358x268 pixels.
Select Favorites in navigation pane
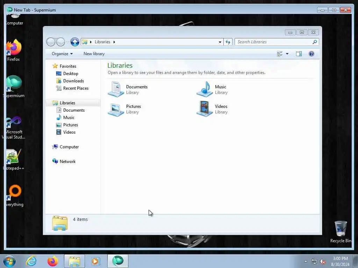68,66
